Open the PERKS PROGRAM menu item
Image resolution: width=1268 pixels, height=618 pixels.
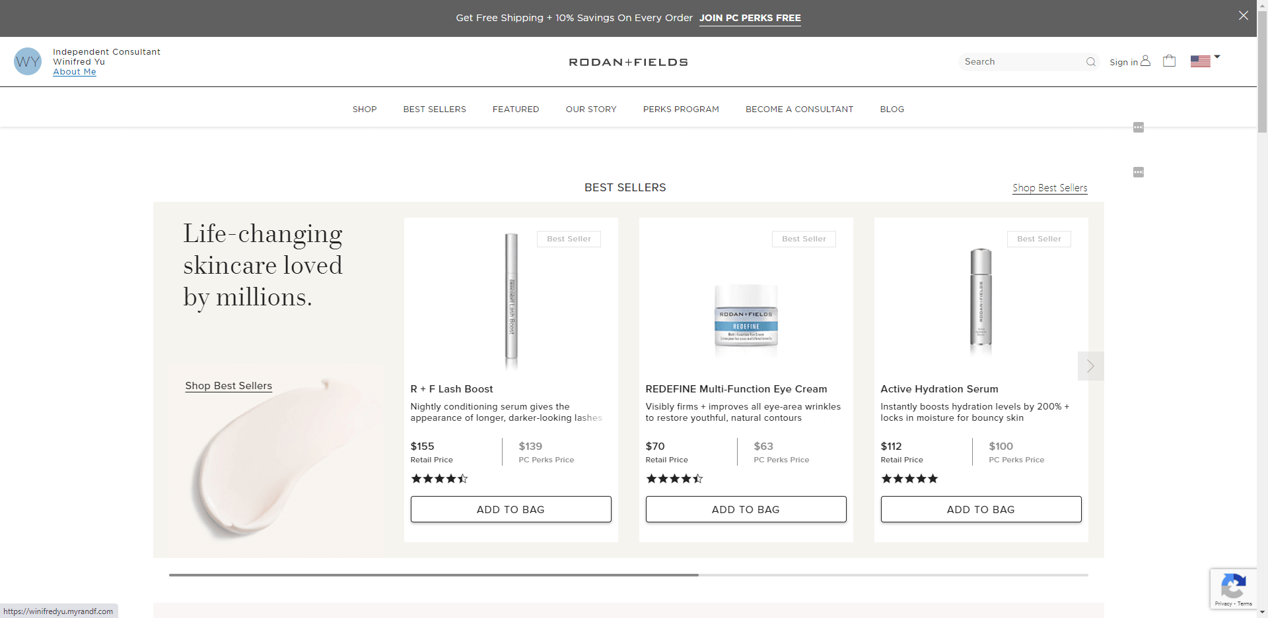(681, 109)
